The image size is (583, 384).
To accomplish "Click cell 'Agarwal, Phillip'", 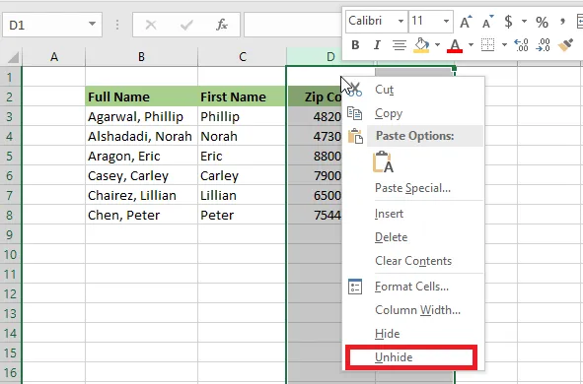I will [x=142, y=116].
